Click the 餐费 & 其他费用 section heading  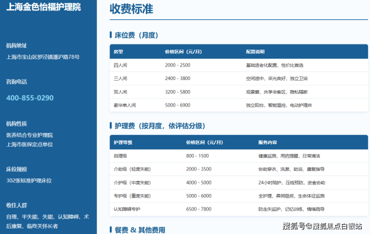click(140, 230)
